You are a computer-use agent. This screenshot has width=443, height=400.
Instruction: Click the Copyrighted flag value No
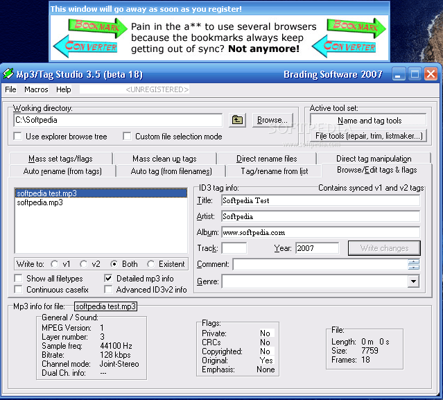click(x=265, y=351)
